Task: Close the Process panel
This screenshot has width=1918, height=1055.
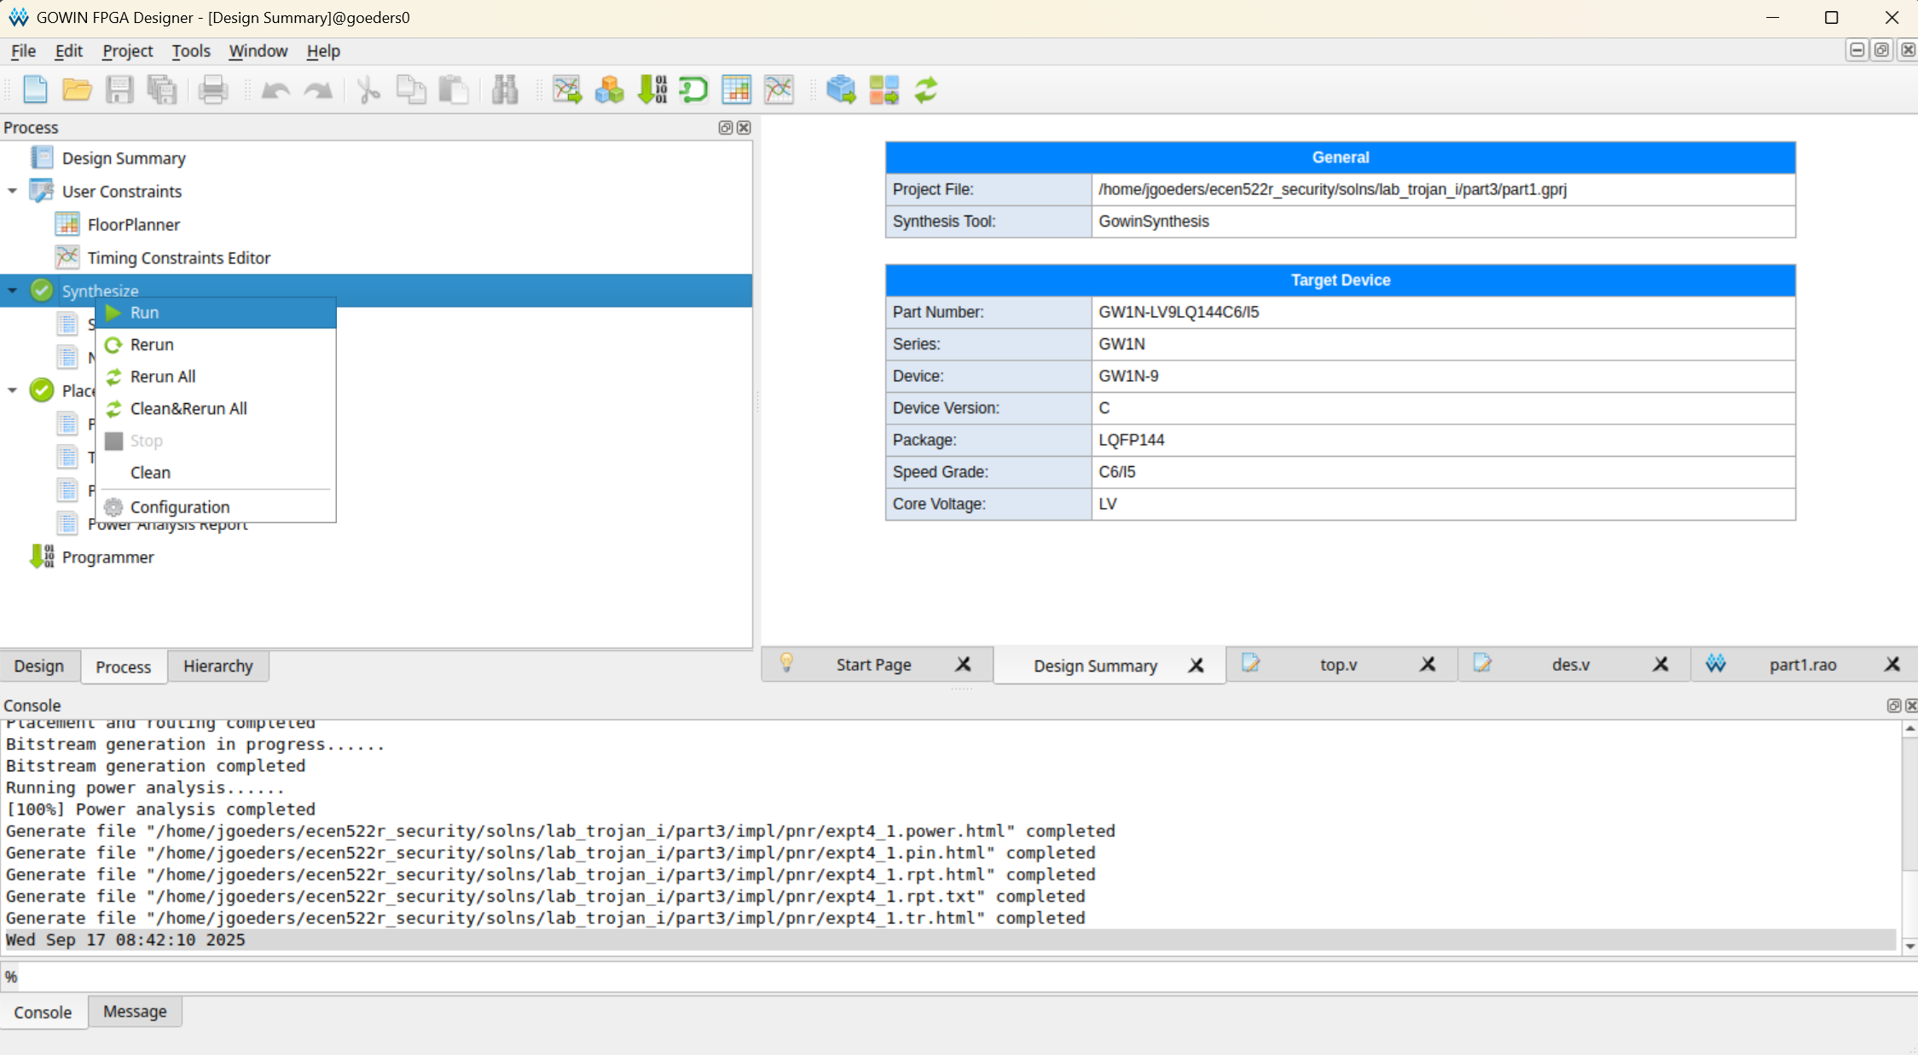Action: point(744,127)
